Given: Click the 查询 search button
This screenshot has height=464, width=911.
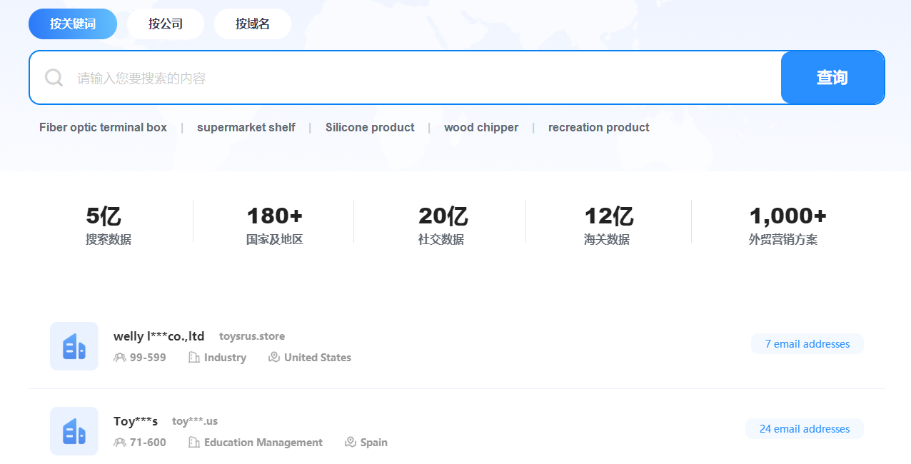Looking at the screenshot, I should 832,78.
